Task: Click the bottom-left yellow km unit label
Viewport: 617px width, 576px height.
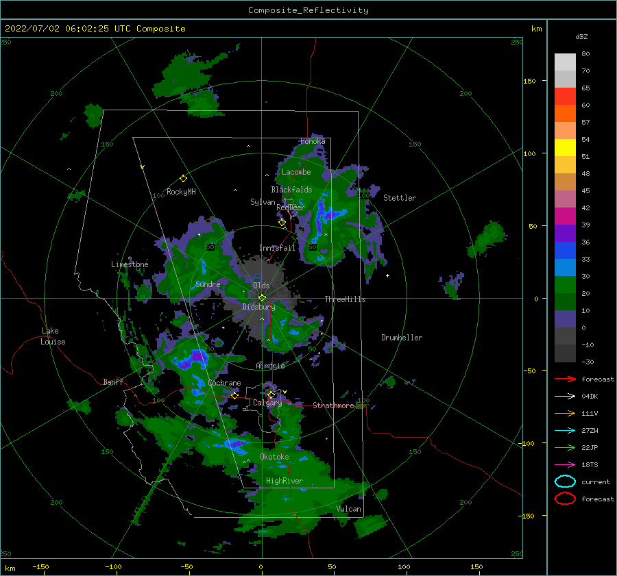Action: click(x=10, y=568)
